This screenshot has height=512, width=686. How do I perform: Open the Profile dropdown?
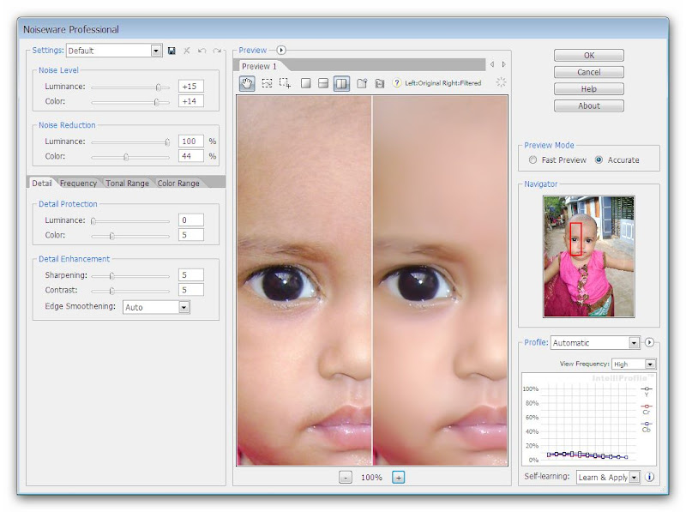coord(634,343)
